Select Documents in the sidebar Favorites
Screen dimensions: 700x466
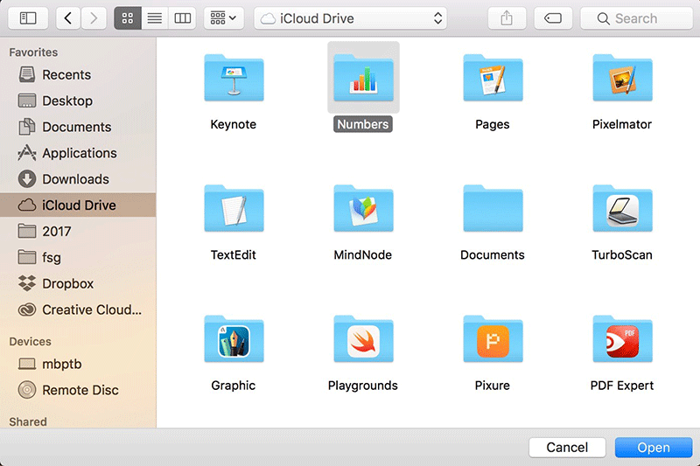78,127
